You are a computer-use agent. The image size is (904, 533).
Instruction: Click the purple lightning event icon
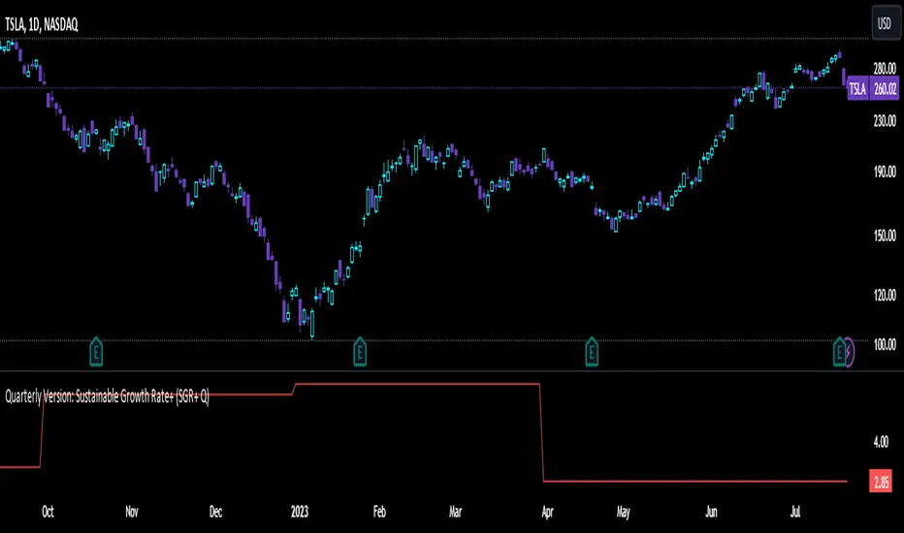[x=850, y=353]
